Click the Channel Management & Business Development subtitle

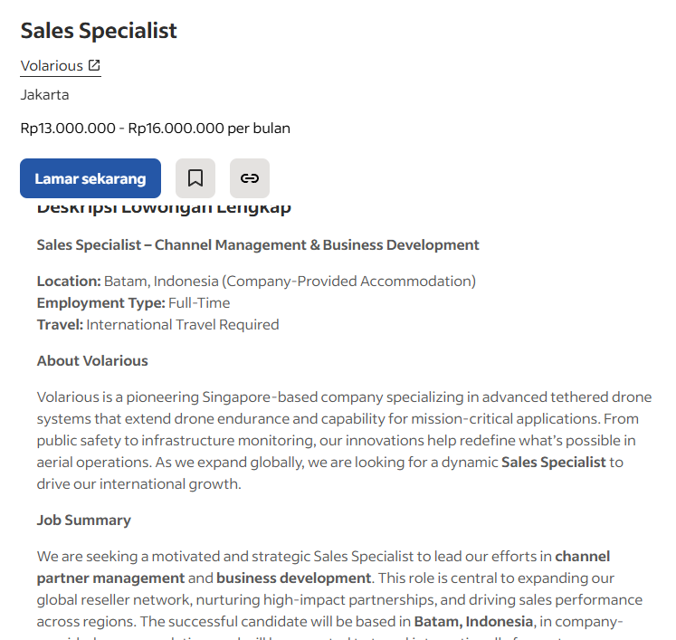click(x=258, y=244)
